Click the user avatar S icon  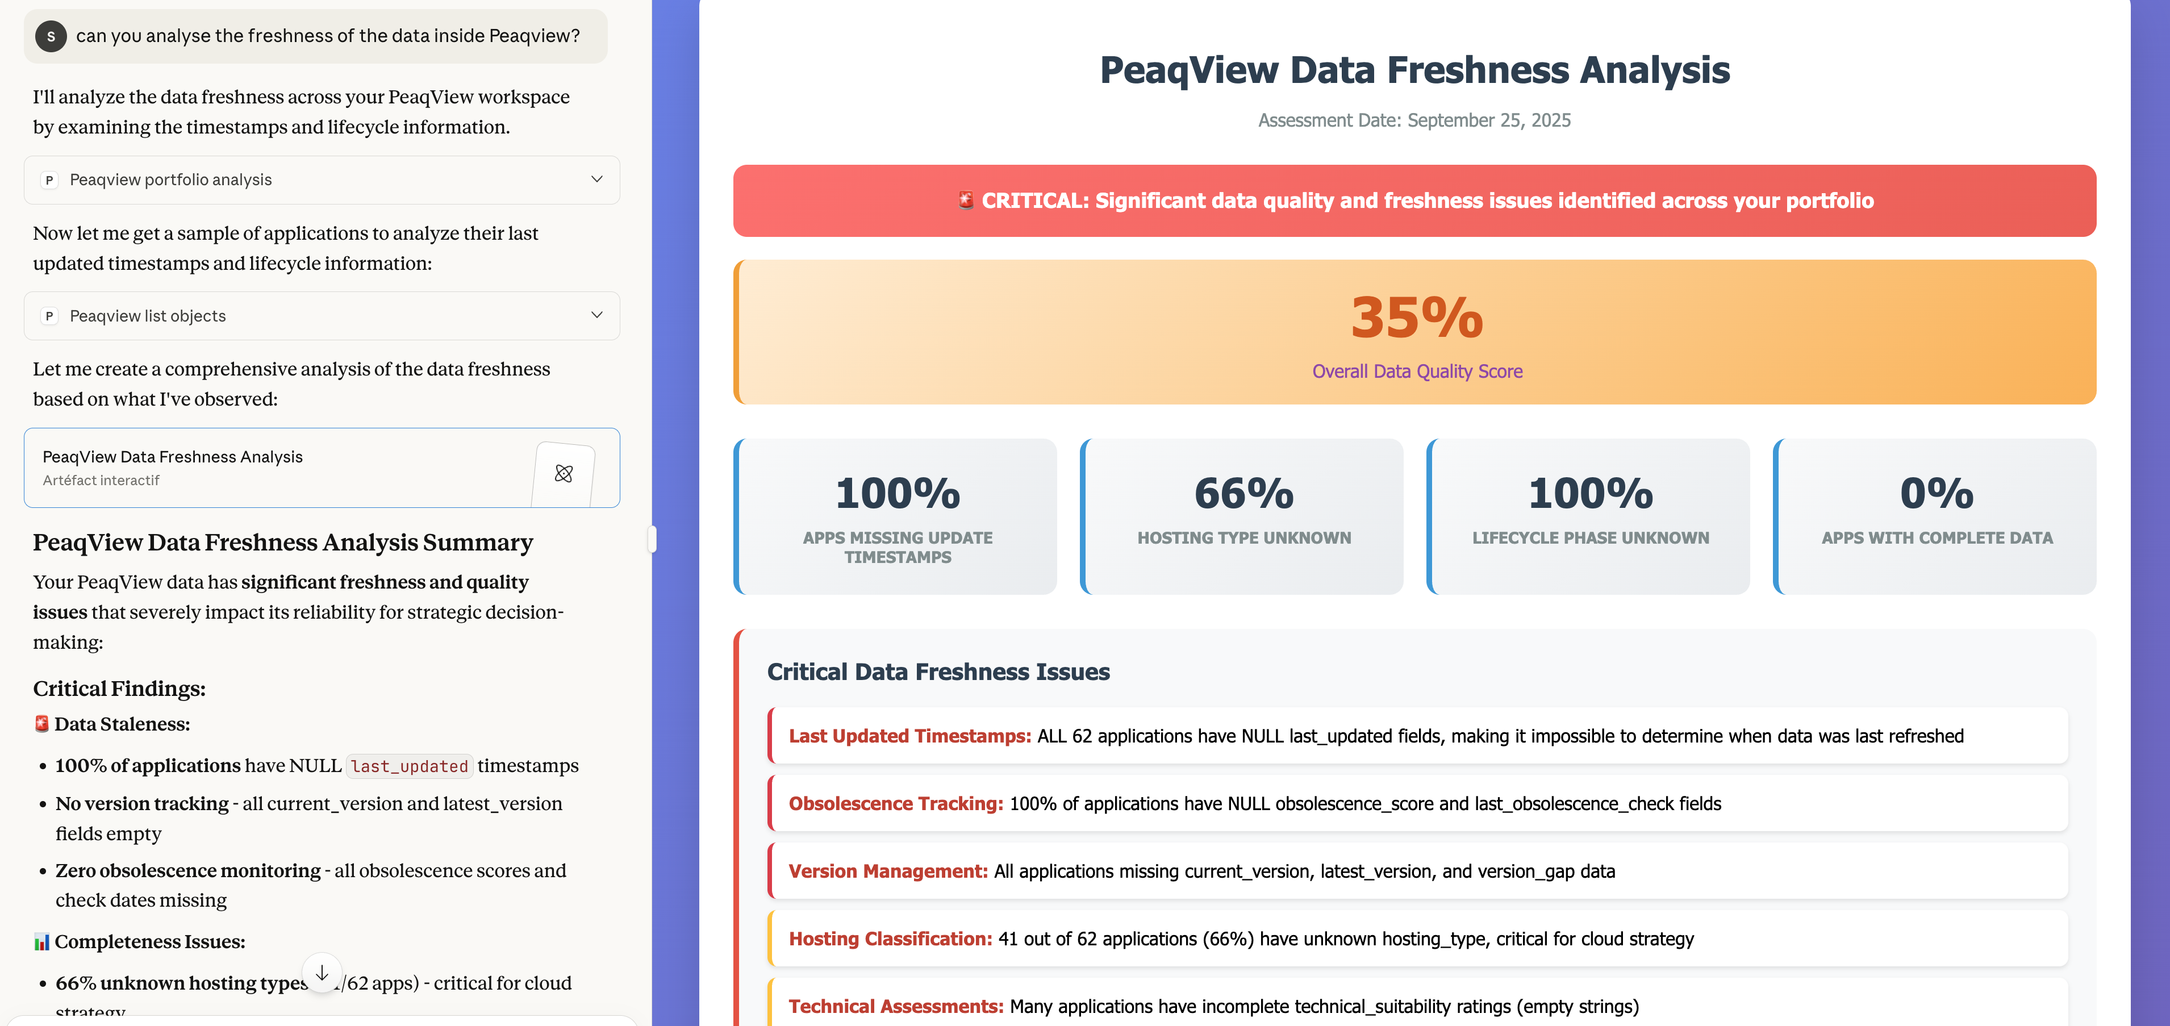point(51,36)
